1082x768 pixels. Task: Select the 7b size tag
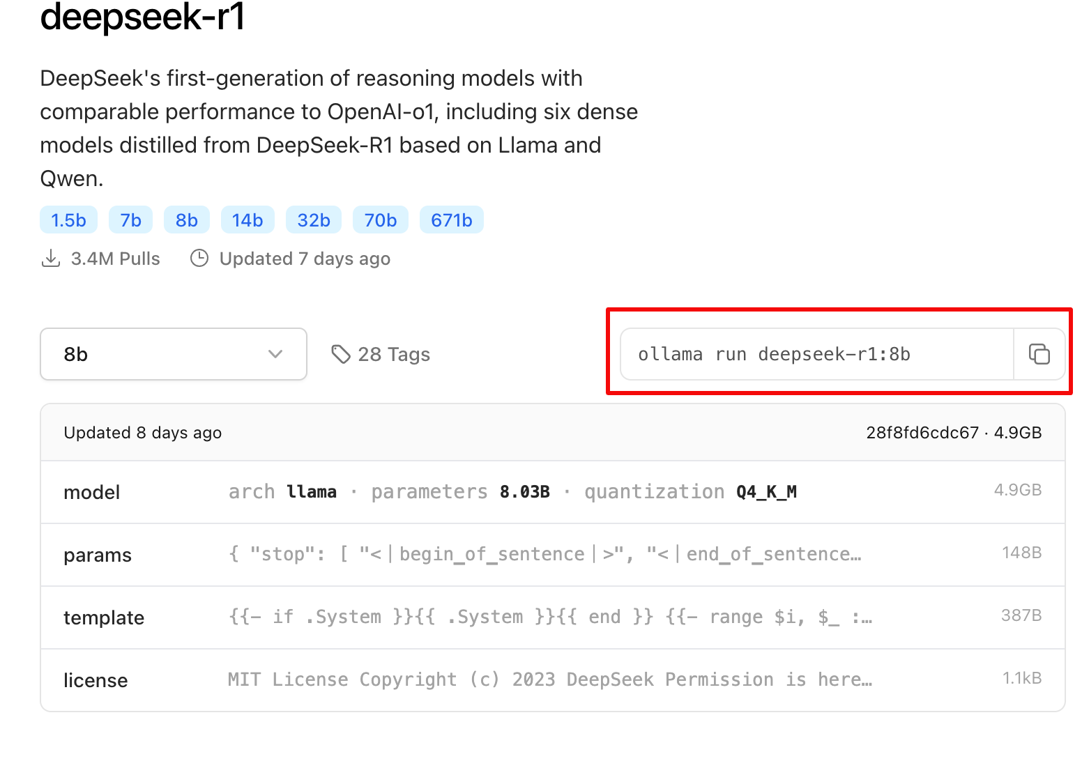[130, 220]
